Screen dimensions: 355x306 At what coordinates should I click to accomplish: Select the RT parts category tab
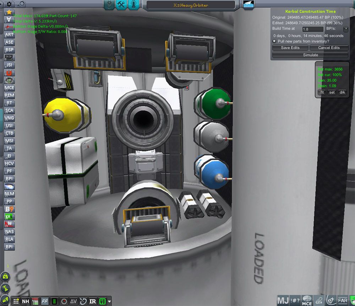click(9, 103)
